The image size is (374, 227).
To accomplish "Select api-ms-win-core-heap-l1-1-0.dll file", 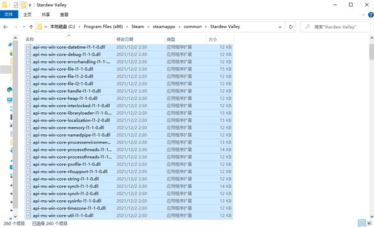I will pos(129,99).
